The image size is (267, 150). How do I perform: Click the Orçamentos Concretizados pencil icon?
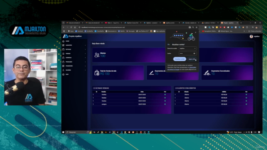click(207, 73)
